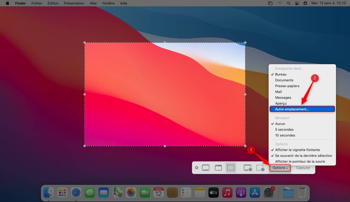Screen dimensions: 350x202
Task: Open the Aide menu
Action: [x=124, y=3]
